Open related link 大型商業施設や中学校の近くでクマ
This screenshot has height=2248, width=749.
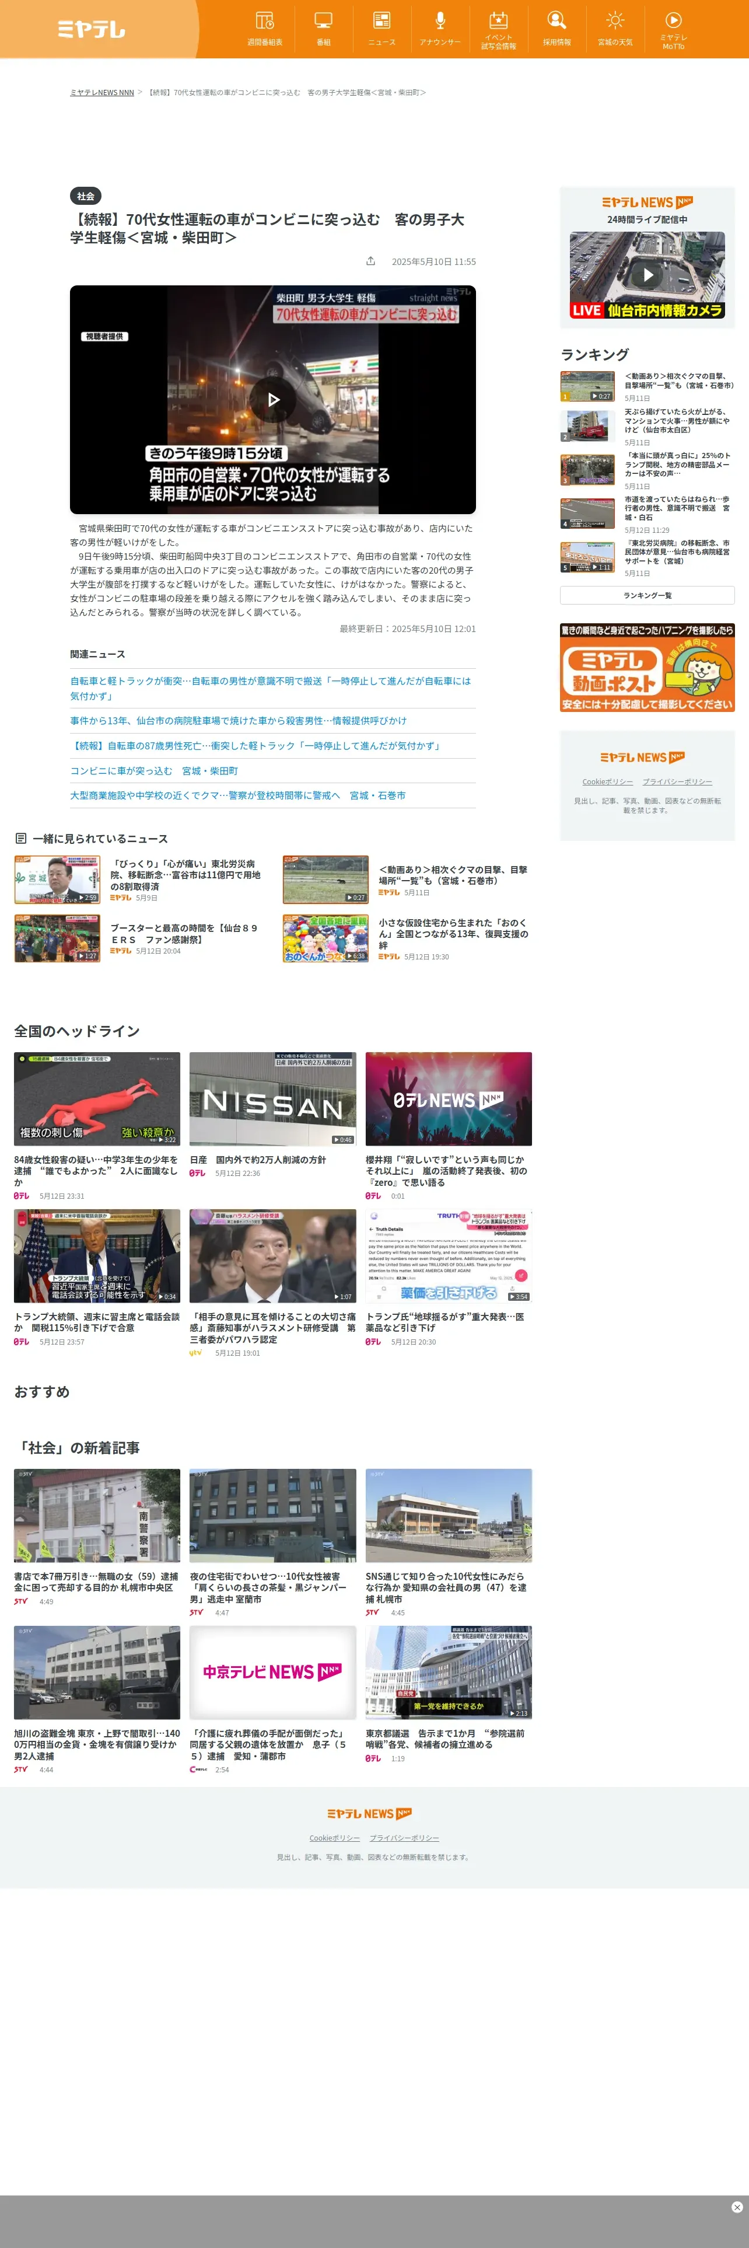237,796
